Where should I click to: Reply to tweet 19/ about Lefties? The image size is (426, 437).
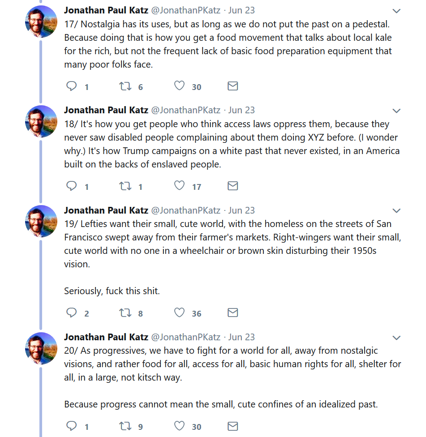pos(72,313)
